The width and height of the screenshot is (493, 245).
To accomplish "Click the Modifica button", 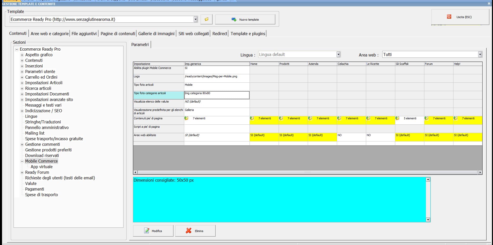I will (153, 231).
